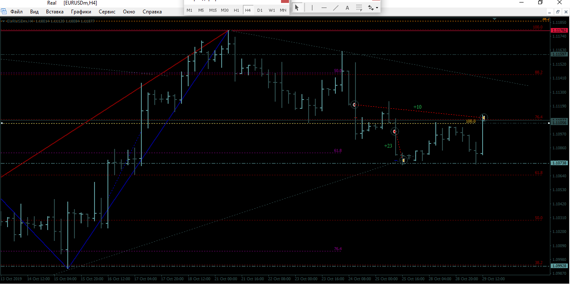
Task: Expand the EURUSDm chart title arrow
Action: tap(3, 21)
